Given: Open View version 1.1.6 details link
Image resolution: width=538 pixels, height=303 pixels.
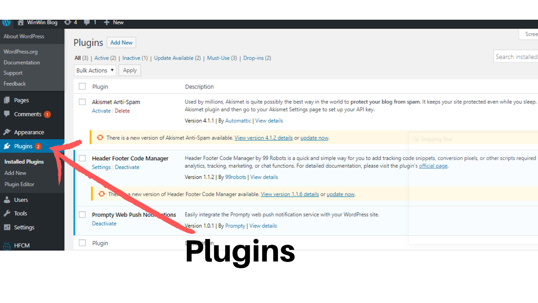Looking at the screenshot, I should point(290,194).
